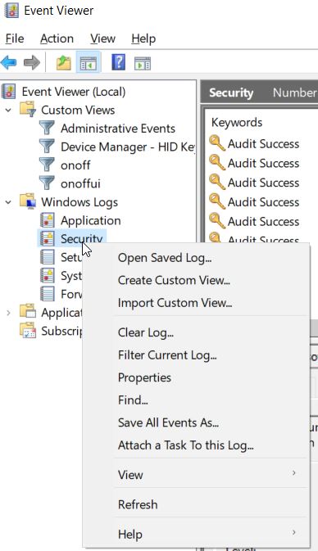The width and height of the screenshot is (318, 551).
Task: Open the Help submenu arrow in context menu
Action: pos(294,532)
